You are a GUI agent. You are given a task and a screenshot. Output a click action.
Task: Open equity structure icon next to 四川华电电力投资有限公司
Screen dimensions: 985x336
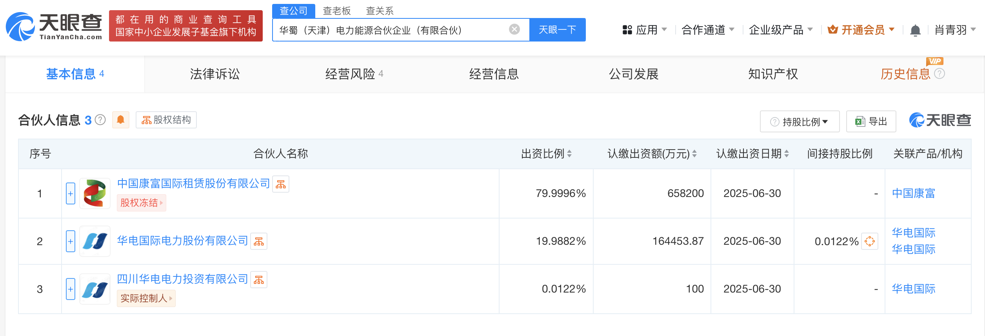coord(258,280)
